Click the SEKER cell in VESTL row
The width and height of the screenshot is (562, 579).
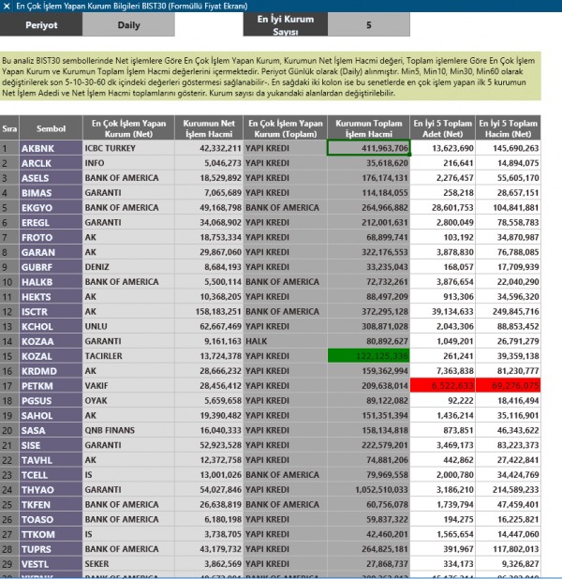point(128,564)
